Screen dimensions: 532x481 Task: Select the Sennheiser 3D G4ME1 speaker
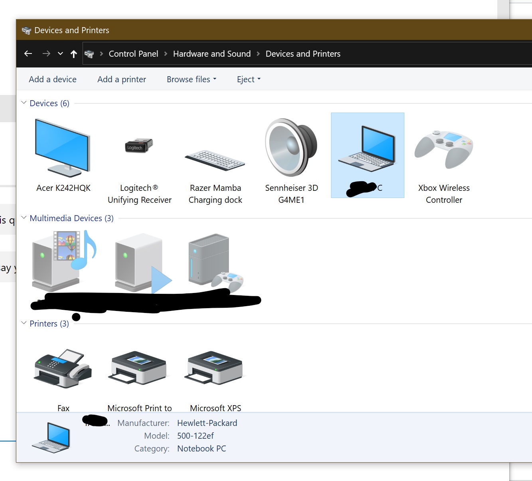click(x=292, y=161)
